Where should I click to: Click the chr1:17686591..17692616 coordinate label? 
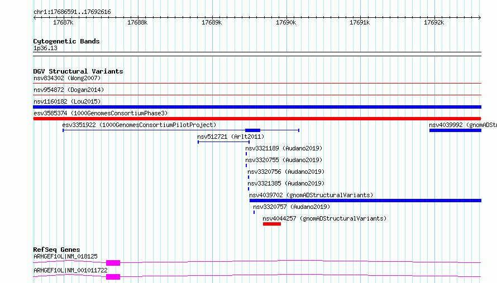72,12
